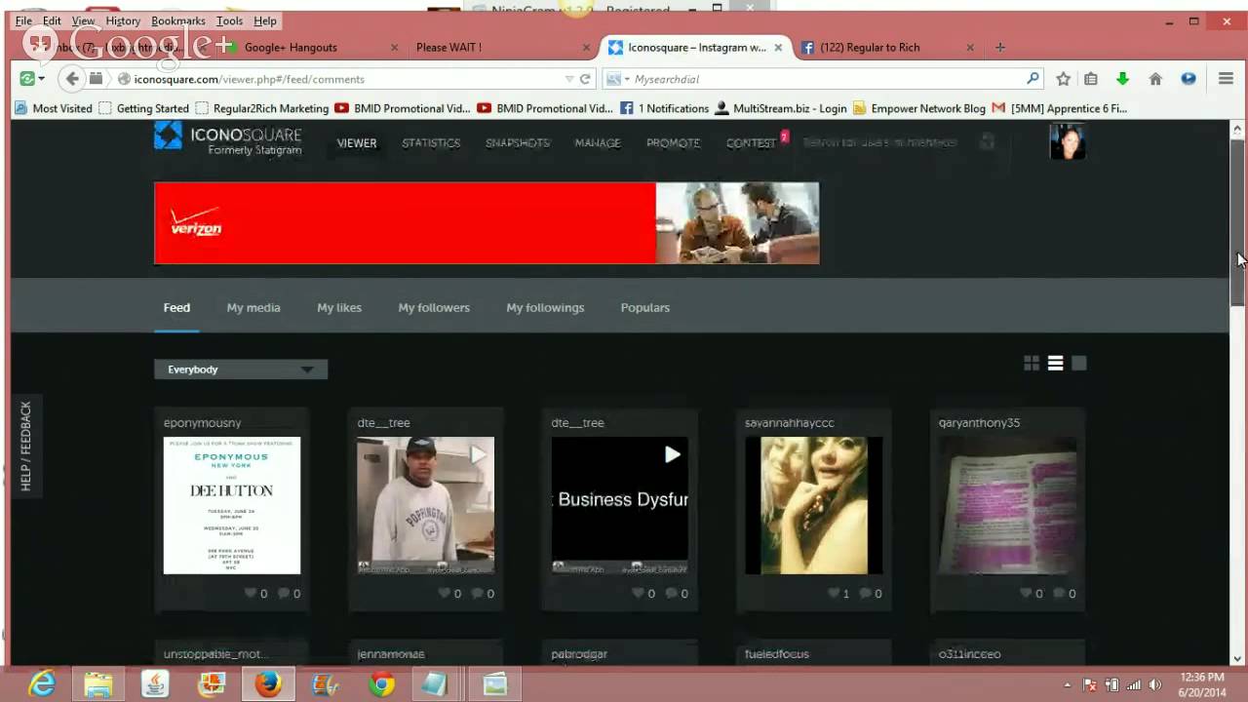Switch to list view layout icon
This screenshot has height=702, width=1248.
[x=1055, y=363]
